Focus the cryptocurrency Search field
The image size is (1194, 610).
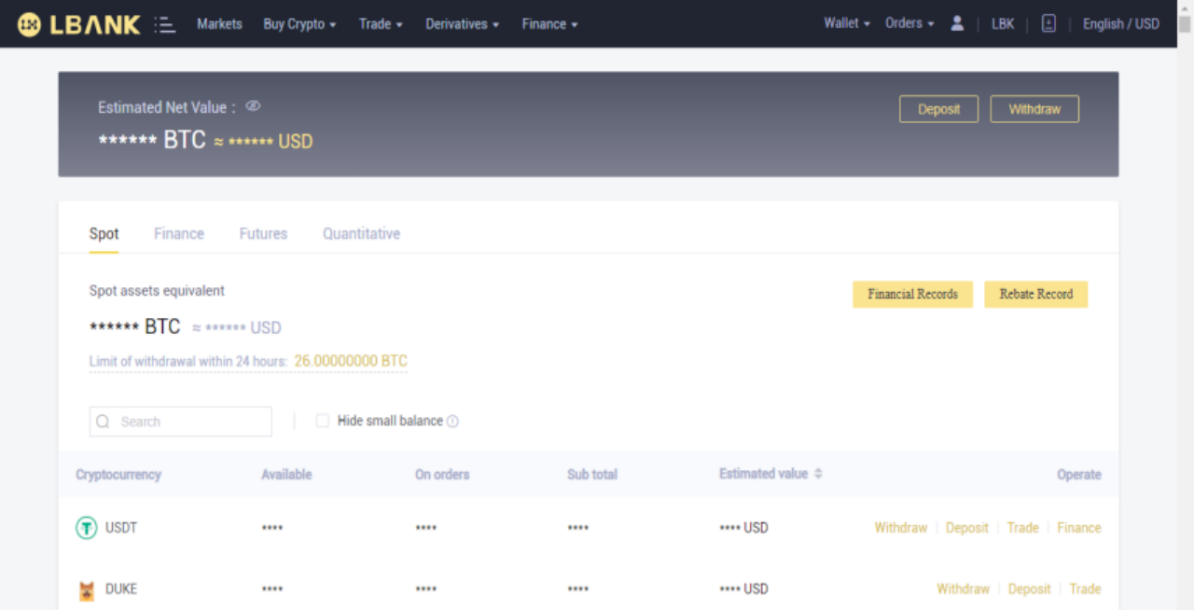click(x=181, y=422)
